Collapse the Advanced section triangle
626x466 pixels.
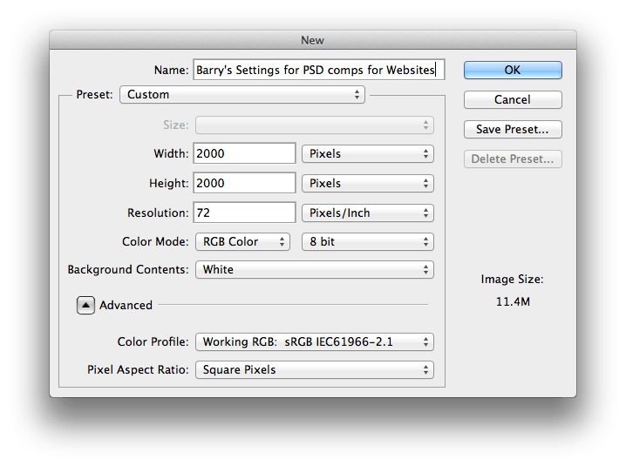pyautogui.click(x=85, y=305)
